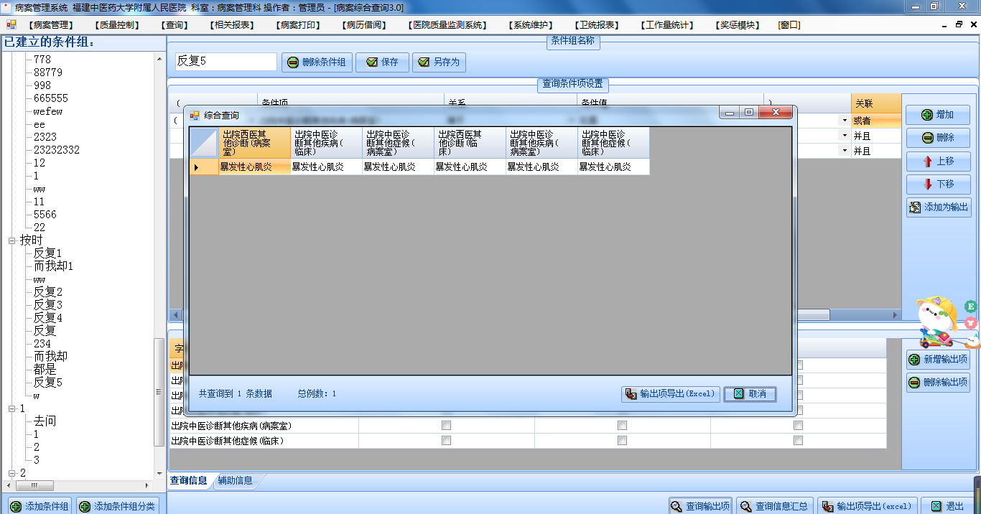The height and width of the screenshot is (514, 981).
Task: Tick first checkbox in 出院中医诊断其他症候(临床) row
Action: [446, 441]
